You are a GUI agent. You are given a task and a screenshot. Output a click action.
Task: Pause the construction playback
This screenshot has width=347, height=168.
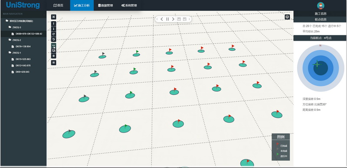[x=167, y=19]
